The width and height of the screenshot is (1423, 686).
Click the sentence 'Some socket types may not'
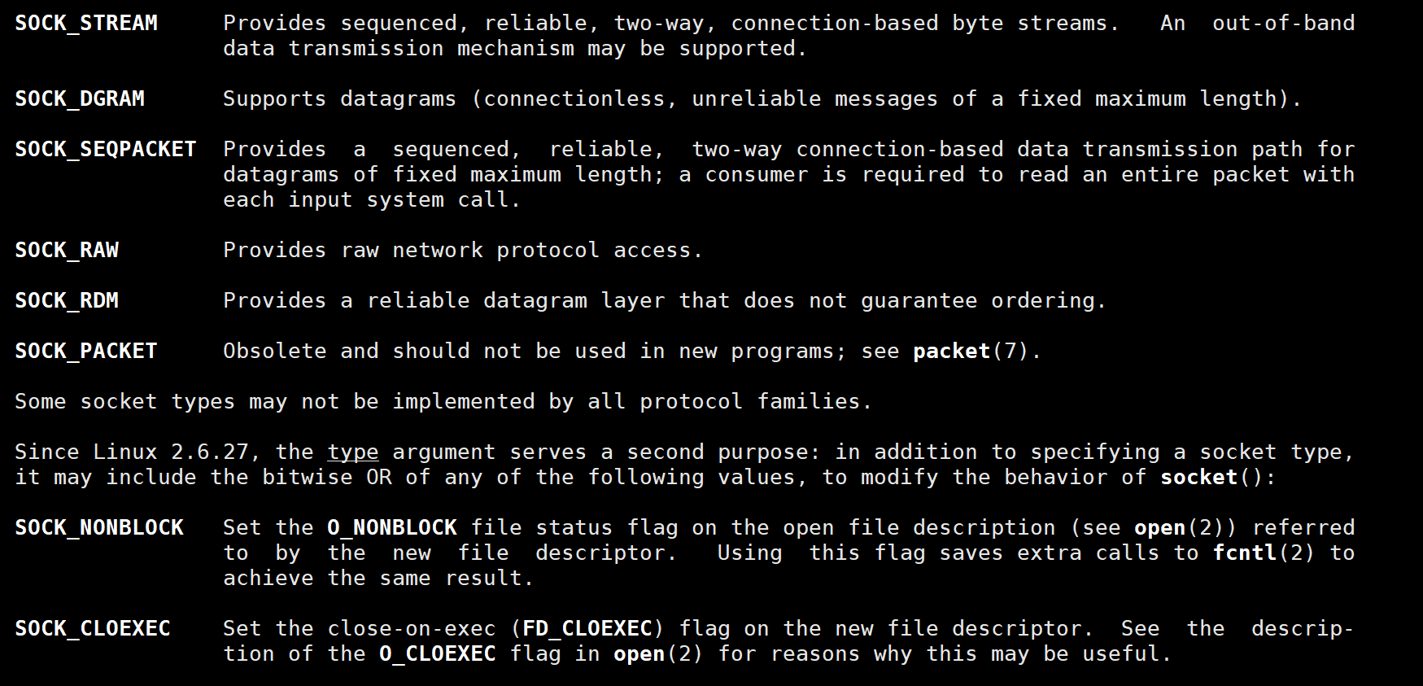177,402
